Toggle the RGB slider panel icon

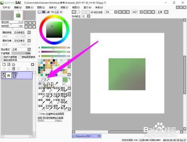tap(44, 12)
